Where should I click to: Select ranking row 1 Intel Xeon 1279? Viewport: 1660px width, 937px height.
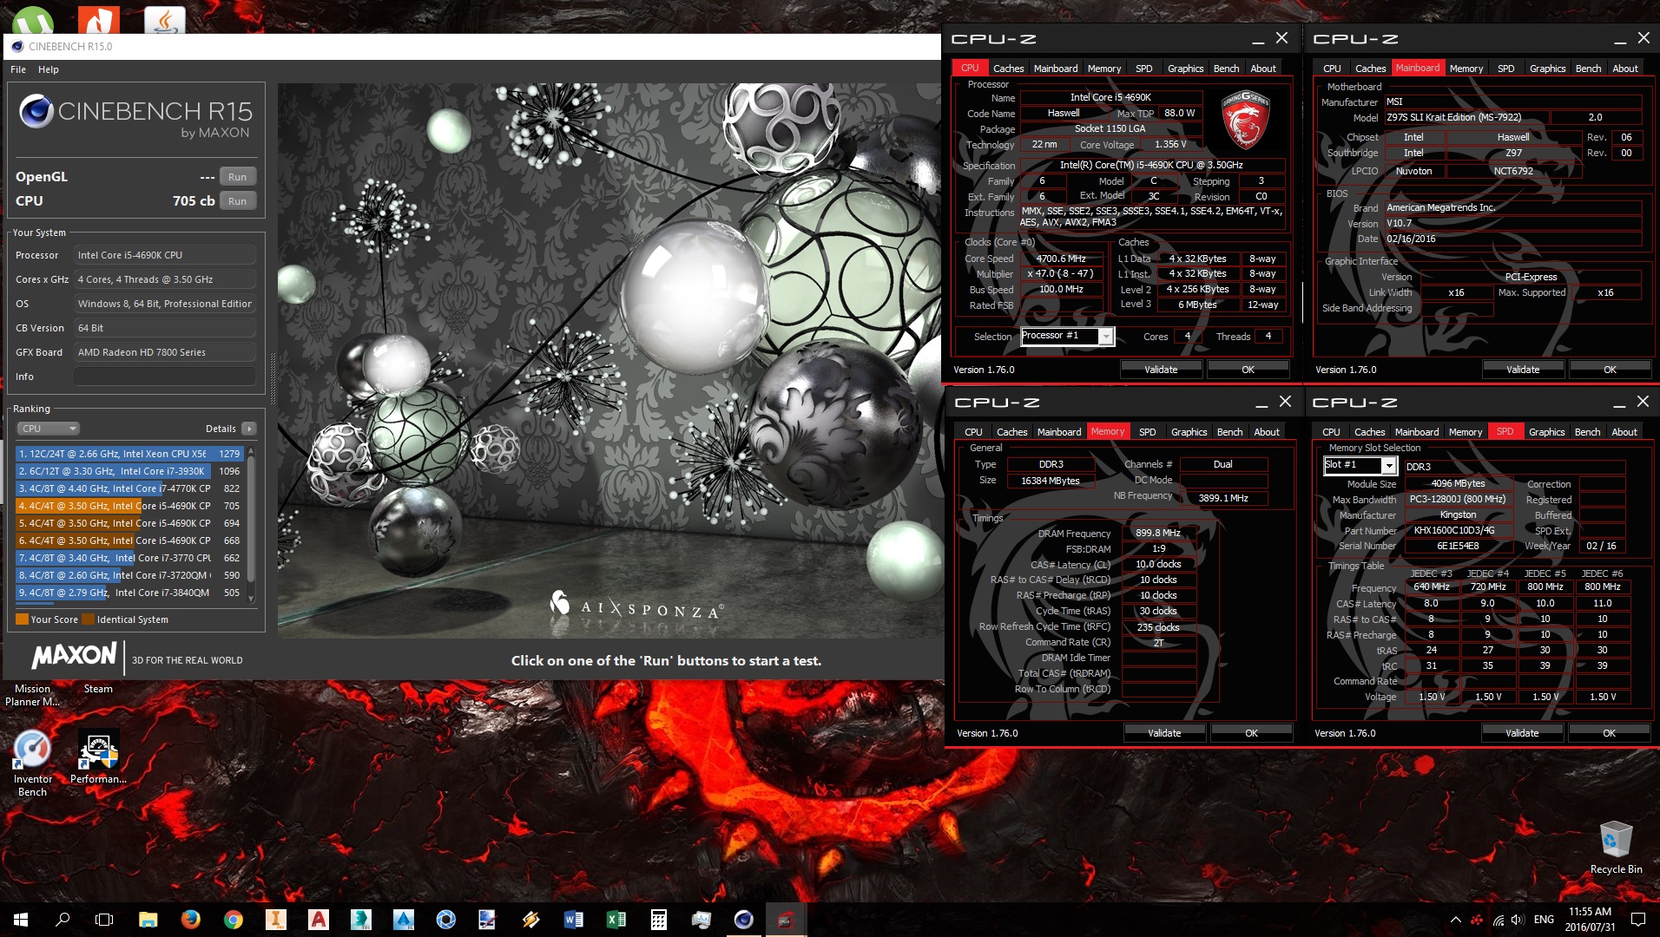[x=129, y=454]
